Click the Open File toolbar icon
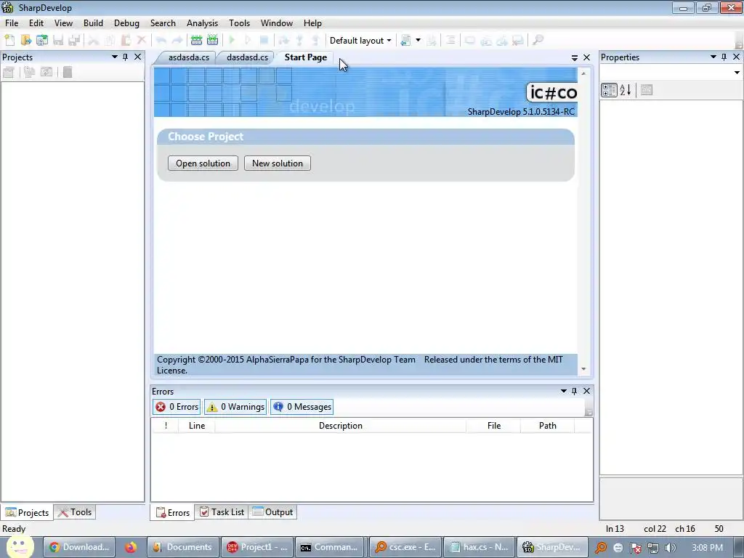 pos(25,41)
